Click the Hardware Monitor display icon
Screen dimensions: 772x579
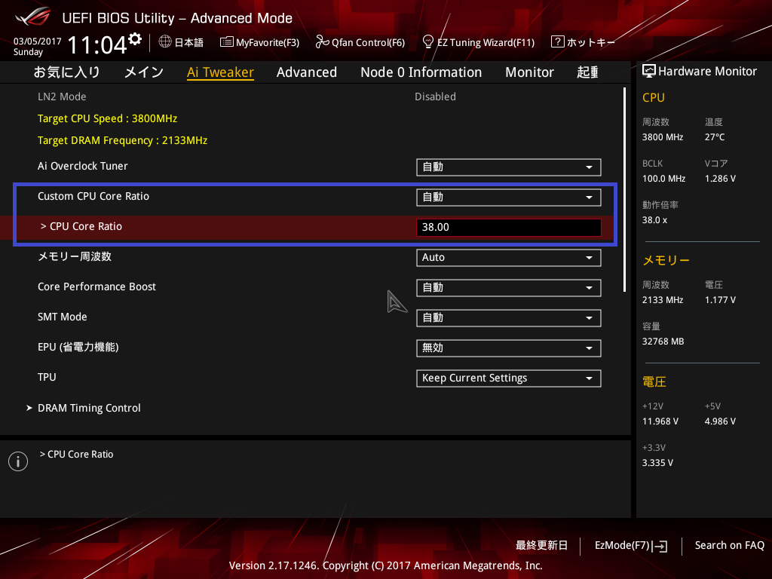point(649,72)
